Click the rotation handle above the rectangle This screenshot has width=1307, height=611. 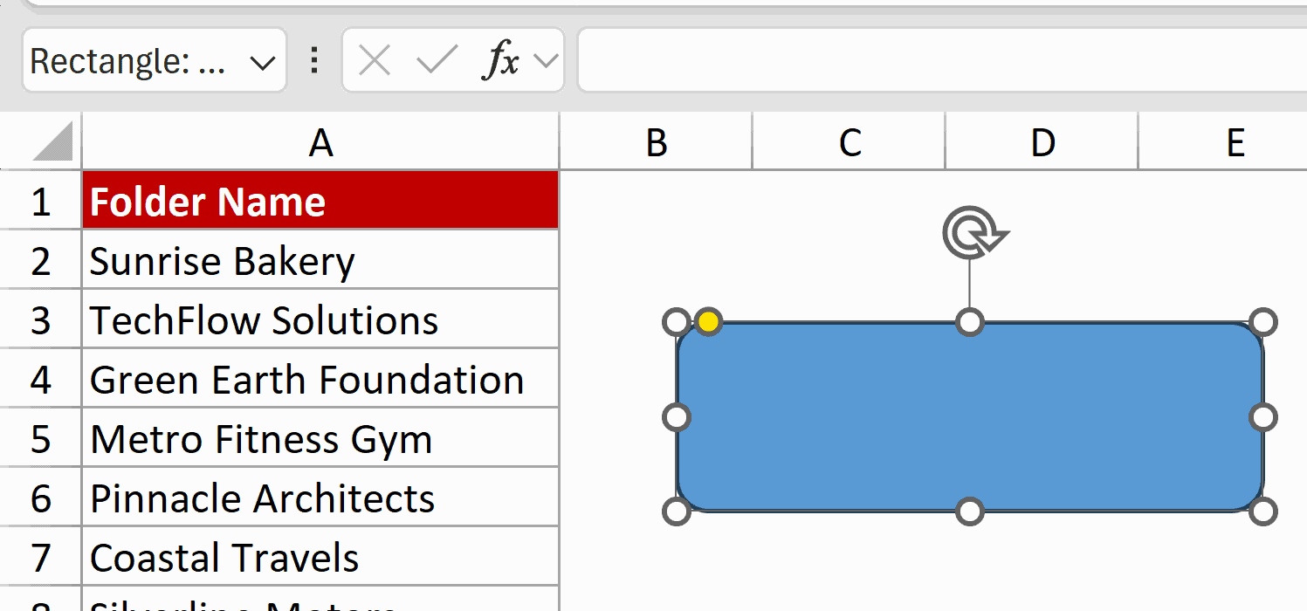[x=972, y=230]
